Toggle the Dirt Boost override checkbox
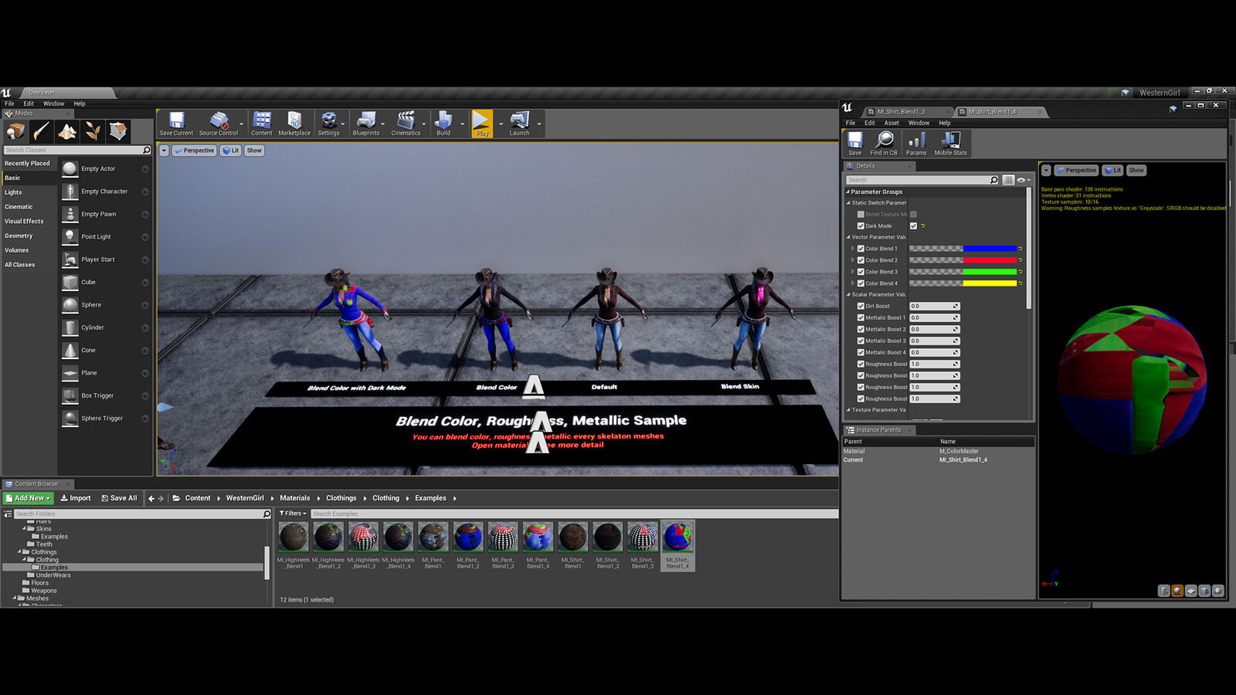Image resolution: width=1236 pixels, height=695 pixels. 861,307
